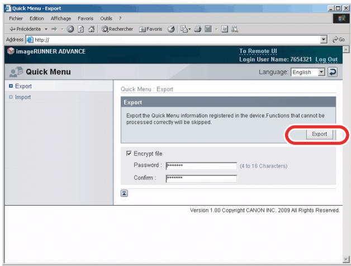
Task: Click the Quick Menu users icon
Action: point(16,72)
